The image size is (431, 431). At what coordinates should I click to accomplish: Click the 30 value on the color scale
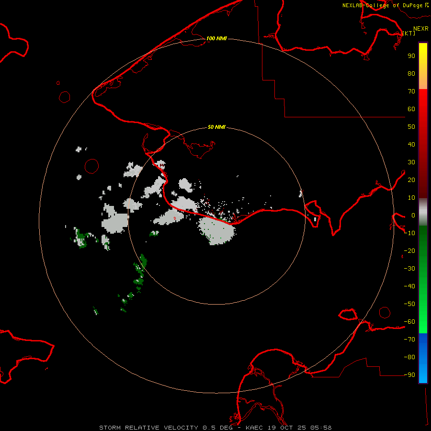pyautogui.click(x=411, y=162)
